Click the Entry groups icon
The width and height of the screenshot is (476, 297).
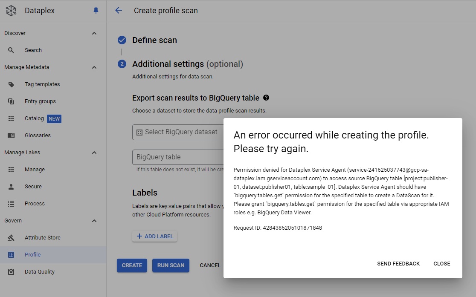pyautogui.click(x=11, y=101)
